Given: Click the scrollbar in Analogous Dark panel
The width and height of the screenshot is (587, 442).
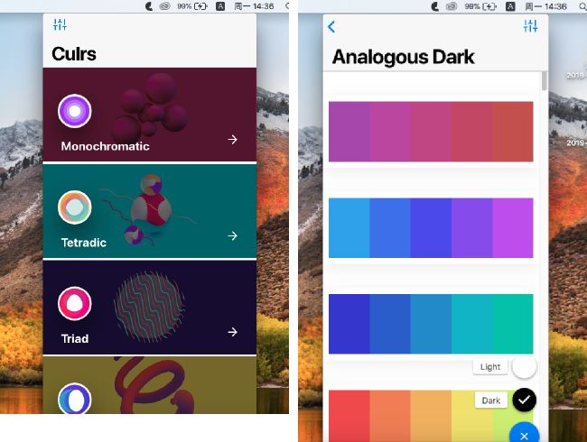Looking at the screenshot, I should click(545, 80).
